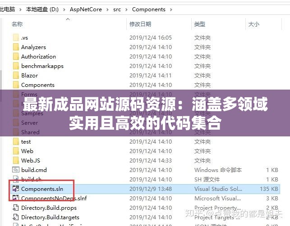
Task: Sort by 类型 column header
Action: (199, 24)
